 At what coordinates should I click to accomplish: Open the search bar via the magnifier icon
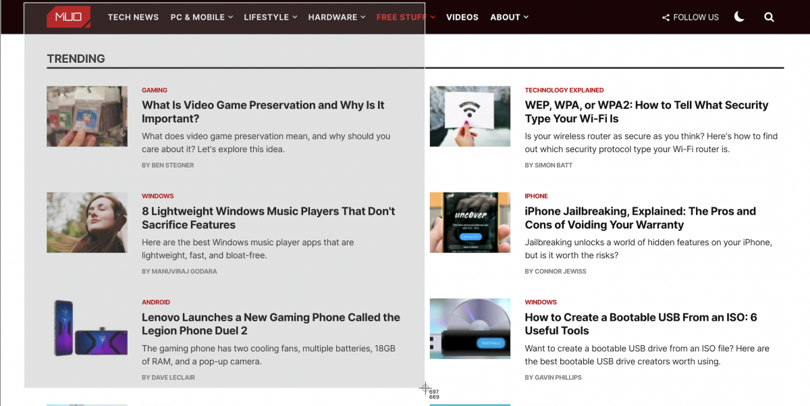769,17
